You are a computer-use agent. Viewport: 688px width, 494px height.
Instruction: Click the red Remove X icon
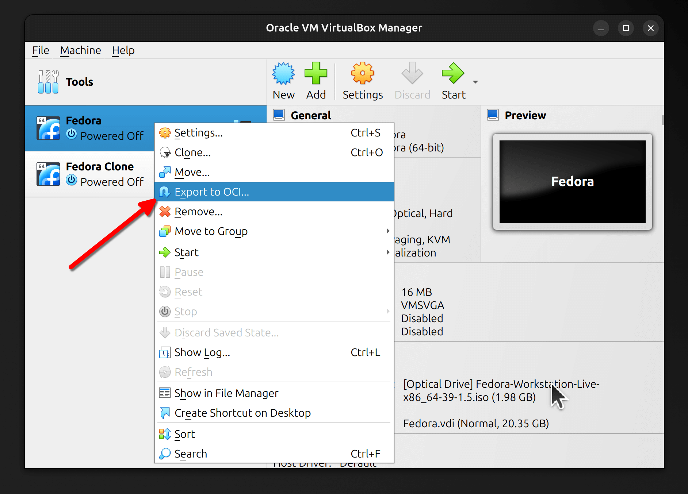point(165,212)
